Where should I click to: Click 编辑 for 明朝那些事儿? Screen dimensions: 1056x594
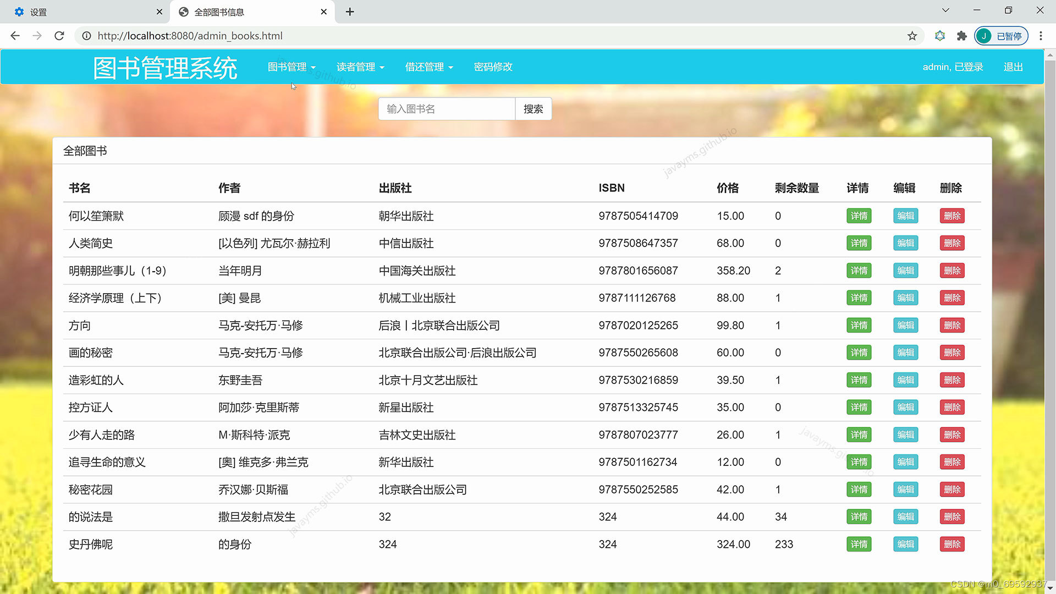pyautogui.click(x=905, y=271)
